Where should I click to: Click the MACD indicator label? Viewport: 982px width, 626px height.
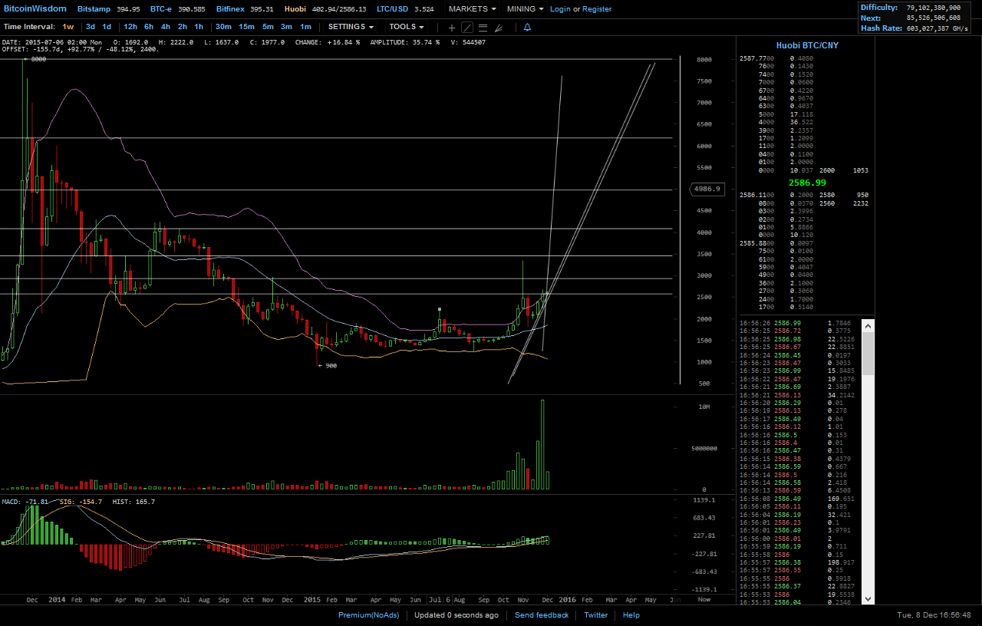click(25, 502)
